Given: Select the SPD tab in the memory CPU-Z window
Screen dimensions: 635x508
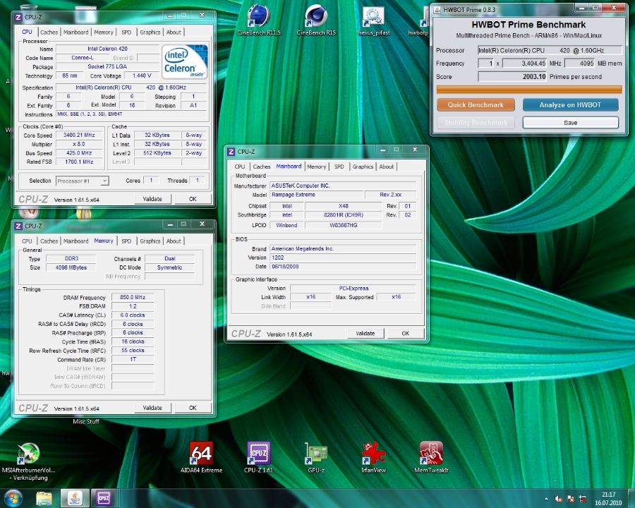Looking at the screenshot, I should pos(126,241).
